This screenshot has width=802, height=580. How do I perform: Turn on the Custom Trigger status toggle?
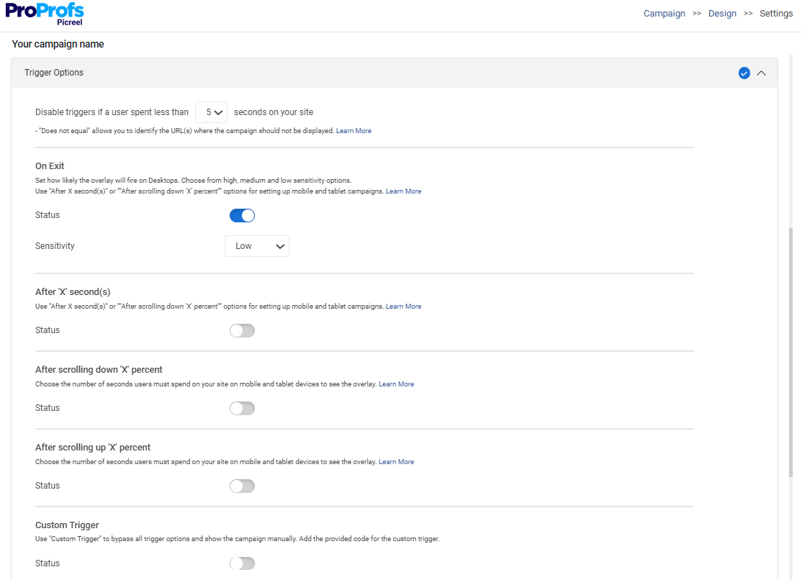(242, 563)
